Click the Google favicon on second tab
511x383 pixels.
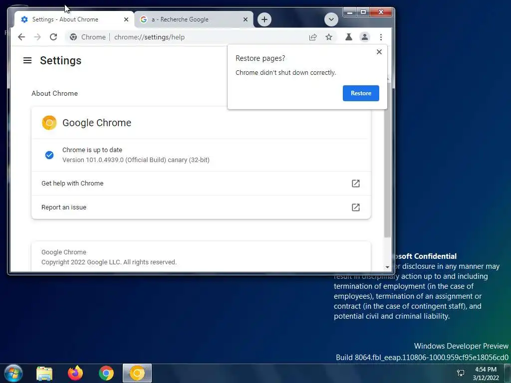click(x=144, y=19)
